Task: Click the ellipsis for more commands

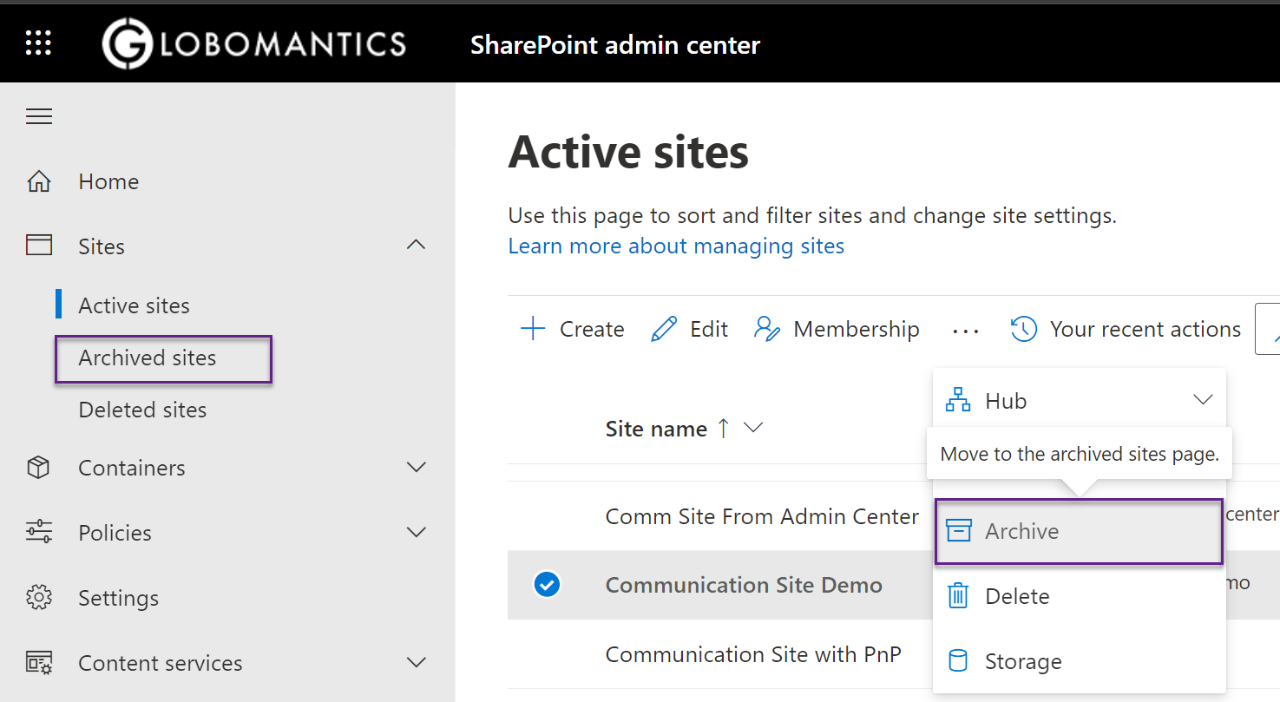Action: tap(965, 328)
